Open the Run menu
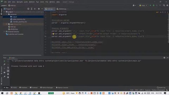The height and width of the screenshot is (95, 169). click(x=37, y=2)
